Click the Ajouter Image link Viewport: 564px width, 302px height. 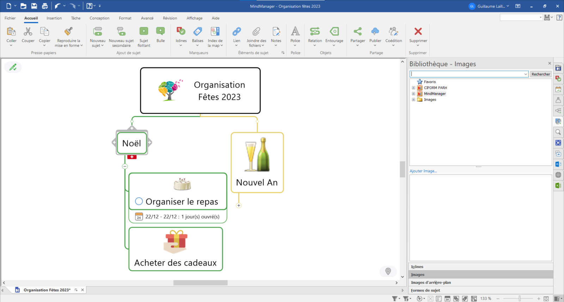point(423,171)
